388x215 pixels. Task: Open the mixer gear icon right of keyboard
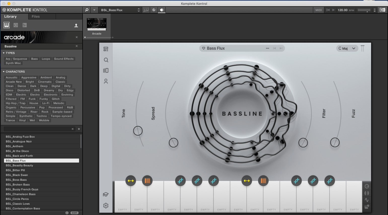[x=367, y=207]
